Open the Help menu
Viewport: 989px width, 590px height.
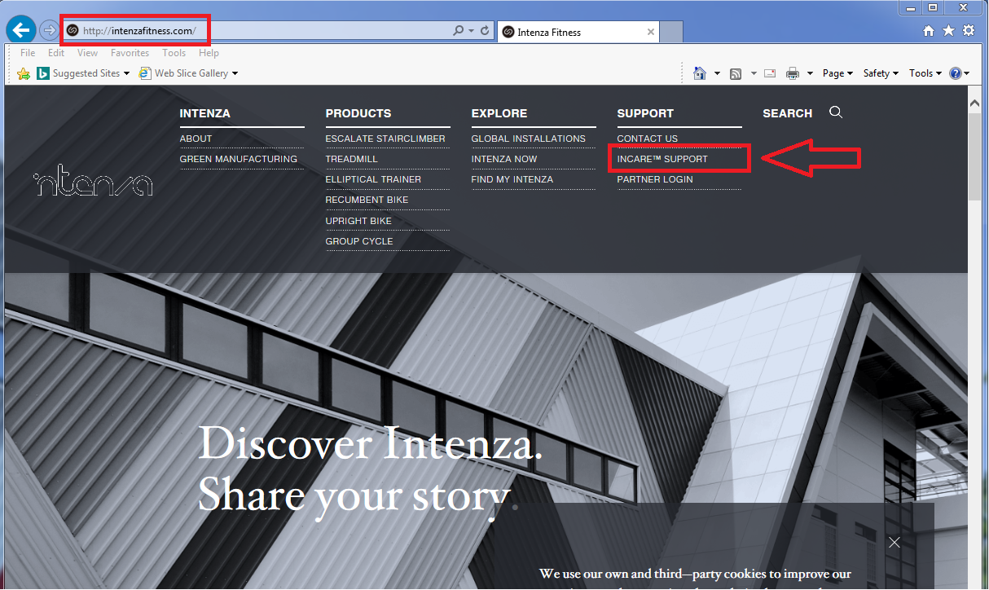209,53
